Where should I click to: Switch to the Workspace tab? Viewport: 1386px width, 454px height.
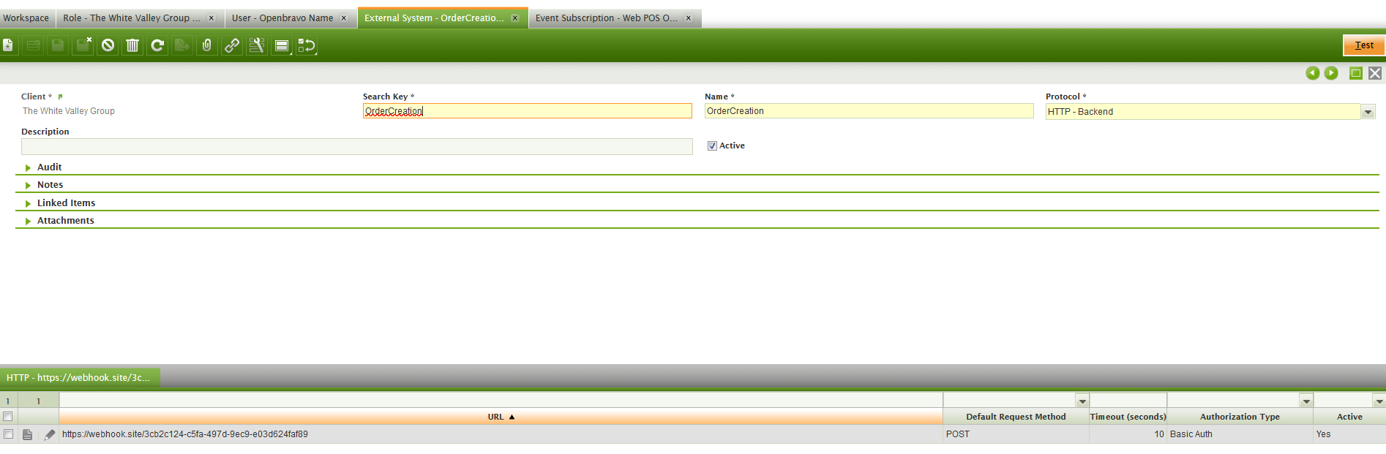pyautogui.click(x=26, y=18)
